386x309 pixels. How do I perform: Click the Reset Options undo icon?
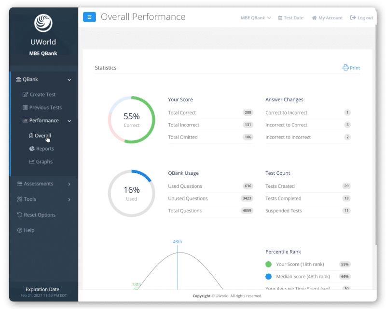tap(20, 215)
